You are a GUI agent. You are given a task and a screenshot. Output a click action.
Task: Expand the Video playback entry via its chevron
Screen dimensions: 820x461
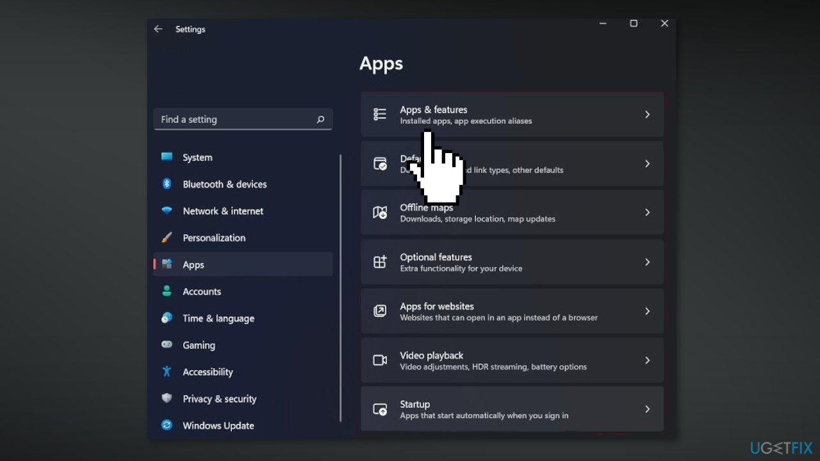click(648, 360)
